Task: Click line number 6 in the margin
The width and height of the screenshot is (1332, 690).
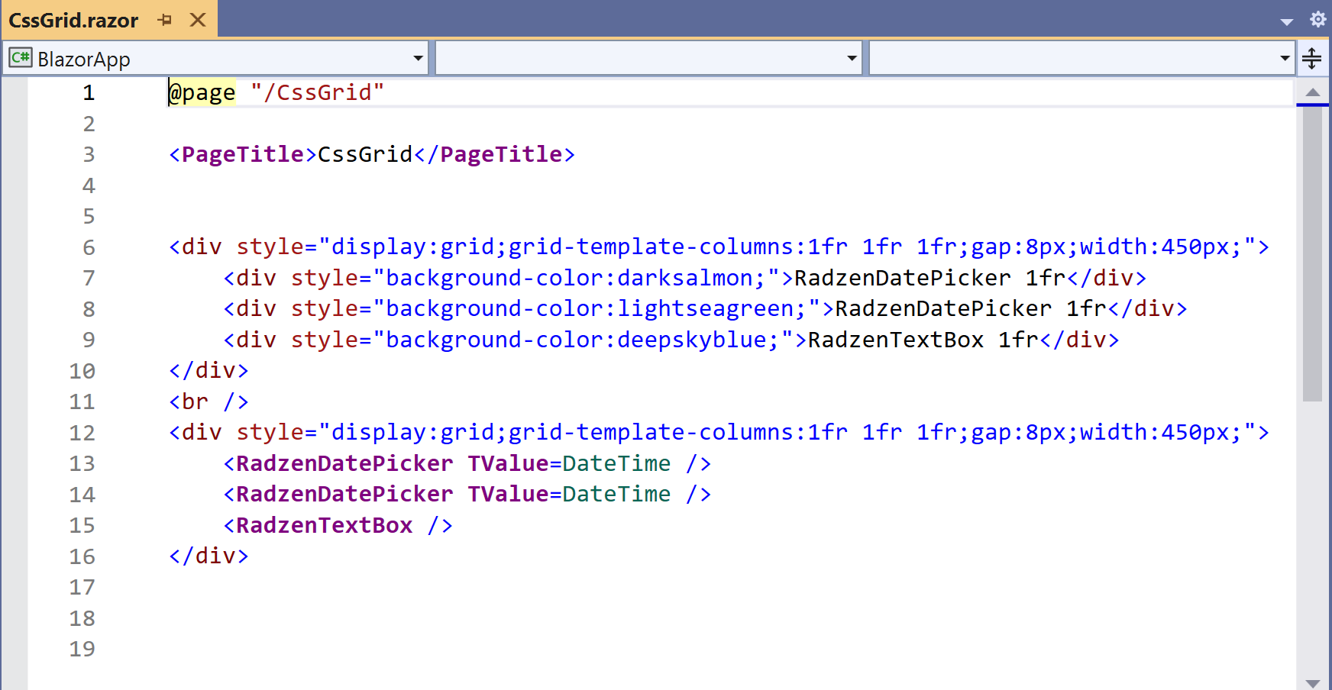Action: pyautogui.click(x=88, y=247)
